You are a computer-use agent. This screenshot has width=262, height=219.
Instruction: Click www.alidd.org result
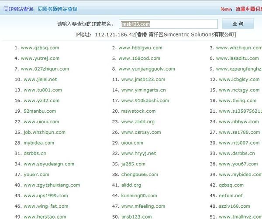(138, 122)
